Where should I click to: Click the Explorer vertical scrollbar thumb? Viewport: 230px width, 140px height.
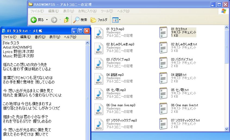pos(227,46)
